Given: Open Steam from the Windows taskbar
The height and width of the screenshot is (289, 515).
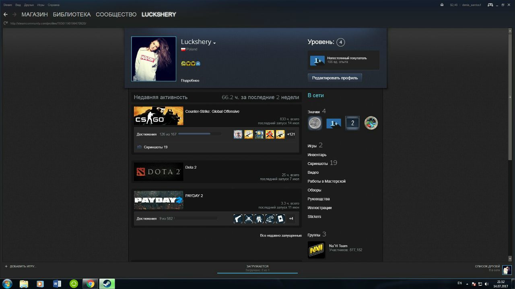Looking at the screenshot, I should click(x=107, y=284).
